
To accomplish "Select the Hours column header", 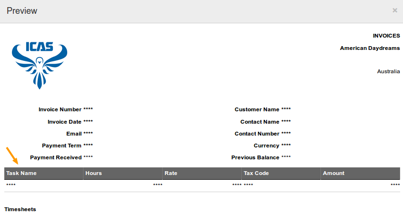I will tap(123, 173).
